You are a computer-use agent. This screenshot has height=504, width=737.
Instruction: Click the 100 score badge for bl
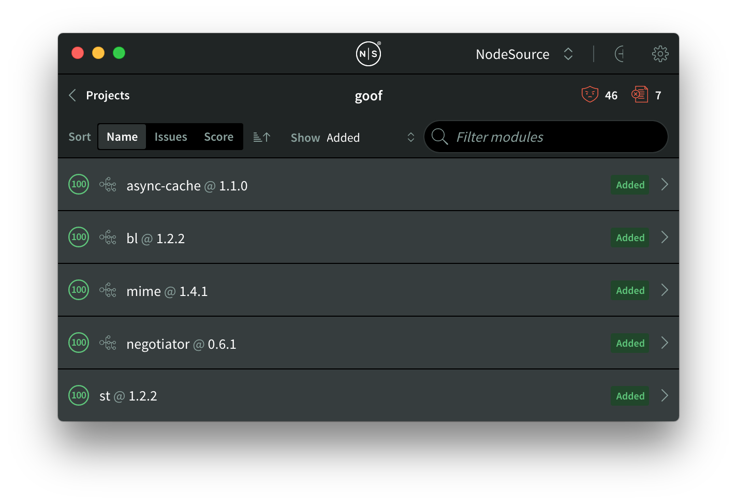(x=79, y=237)
